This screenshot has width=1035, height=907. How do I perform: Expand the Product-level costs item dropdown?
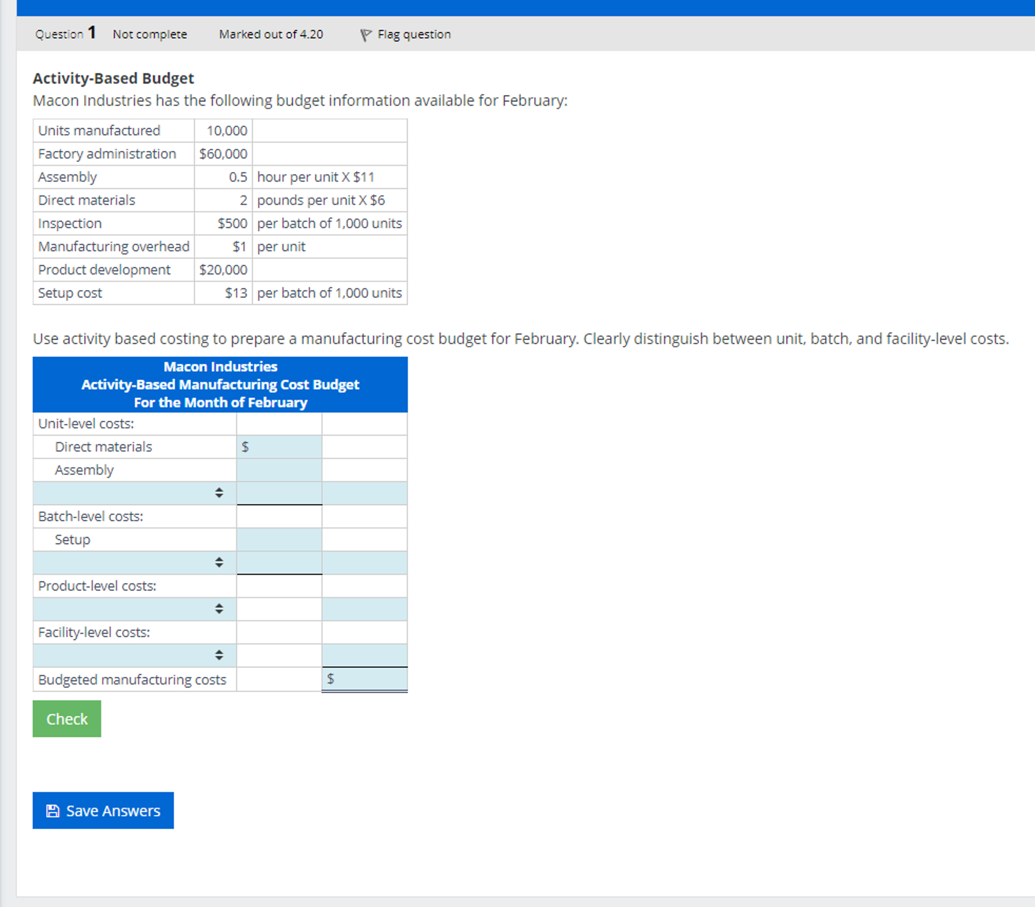point(134,609)
